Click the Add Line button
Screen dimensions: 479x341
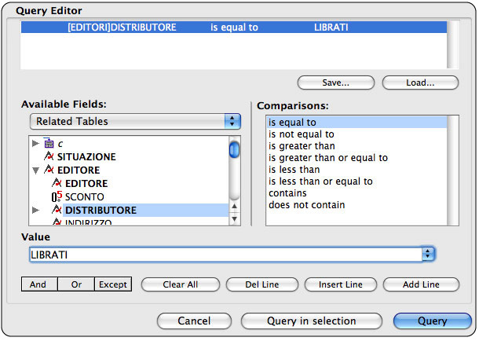(421, 284)
